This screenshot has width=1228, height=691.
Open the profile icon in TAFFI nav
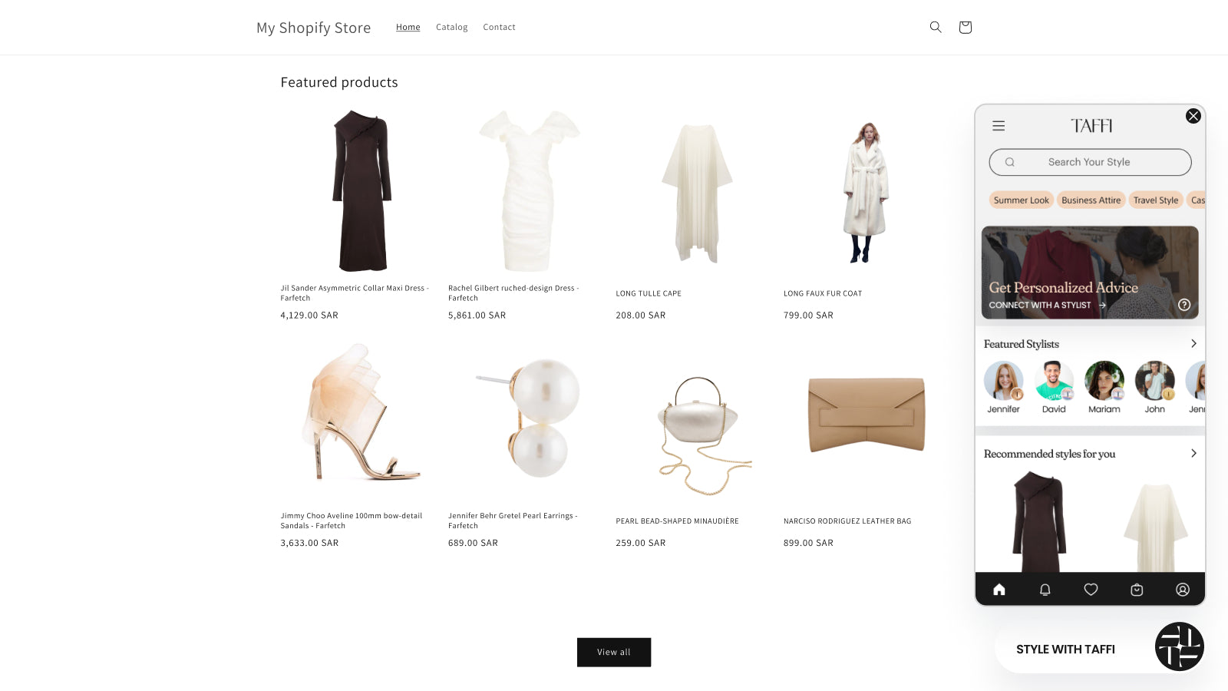[x=1182, y=589]
